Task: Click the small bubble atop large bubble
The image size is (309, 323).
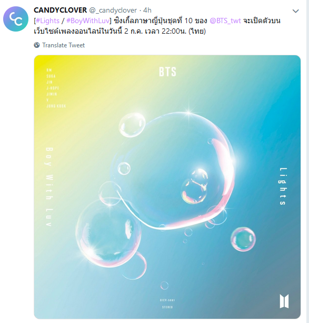Action: pyautogui.click(x=132, y=125)
